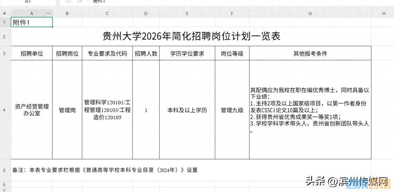Click the 招聘人数 header cell
The height and width of the screenshot is (192, 394).
click(146, 53)
